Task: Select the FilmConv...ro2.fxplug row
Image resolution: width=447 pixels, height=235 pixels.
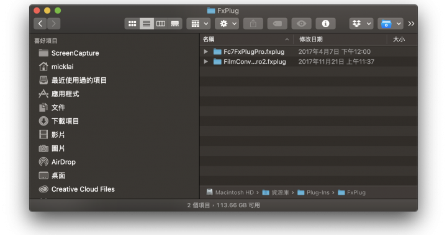Action: pos(309,62)
